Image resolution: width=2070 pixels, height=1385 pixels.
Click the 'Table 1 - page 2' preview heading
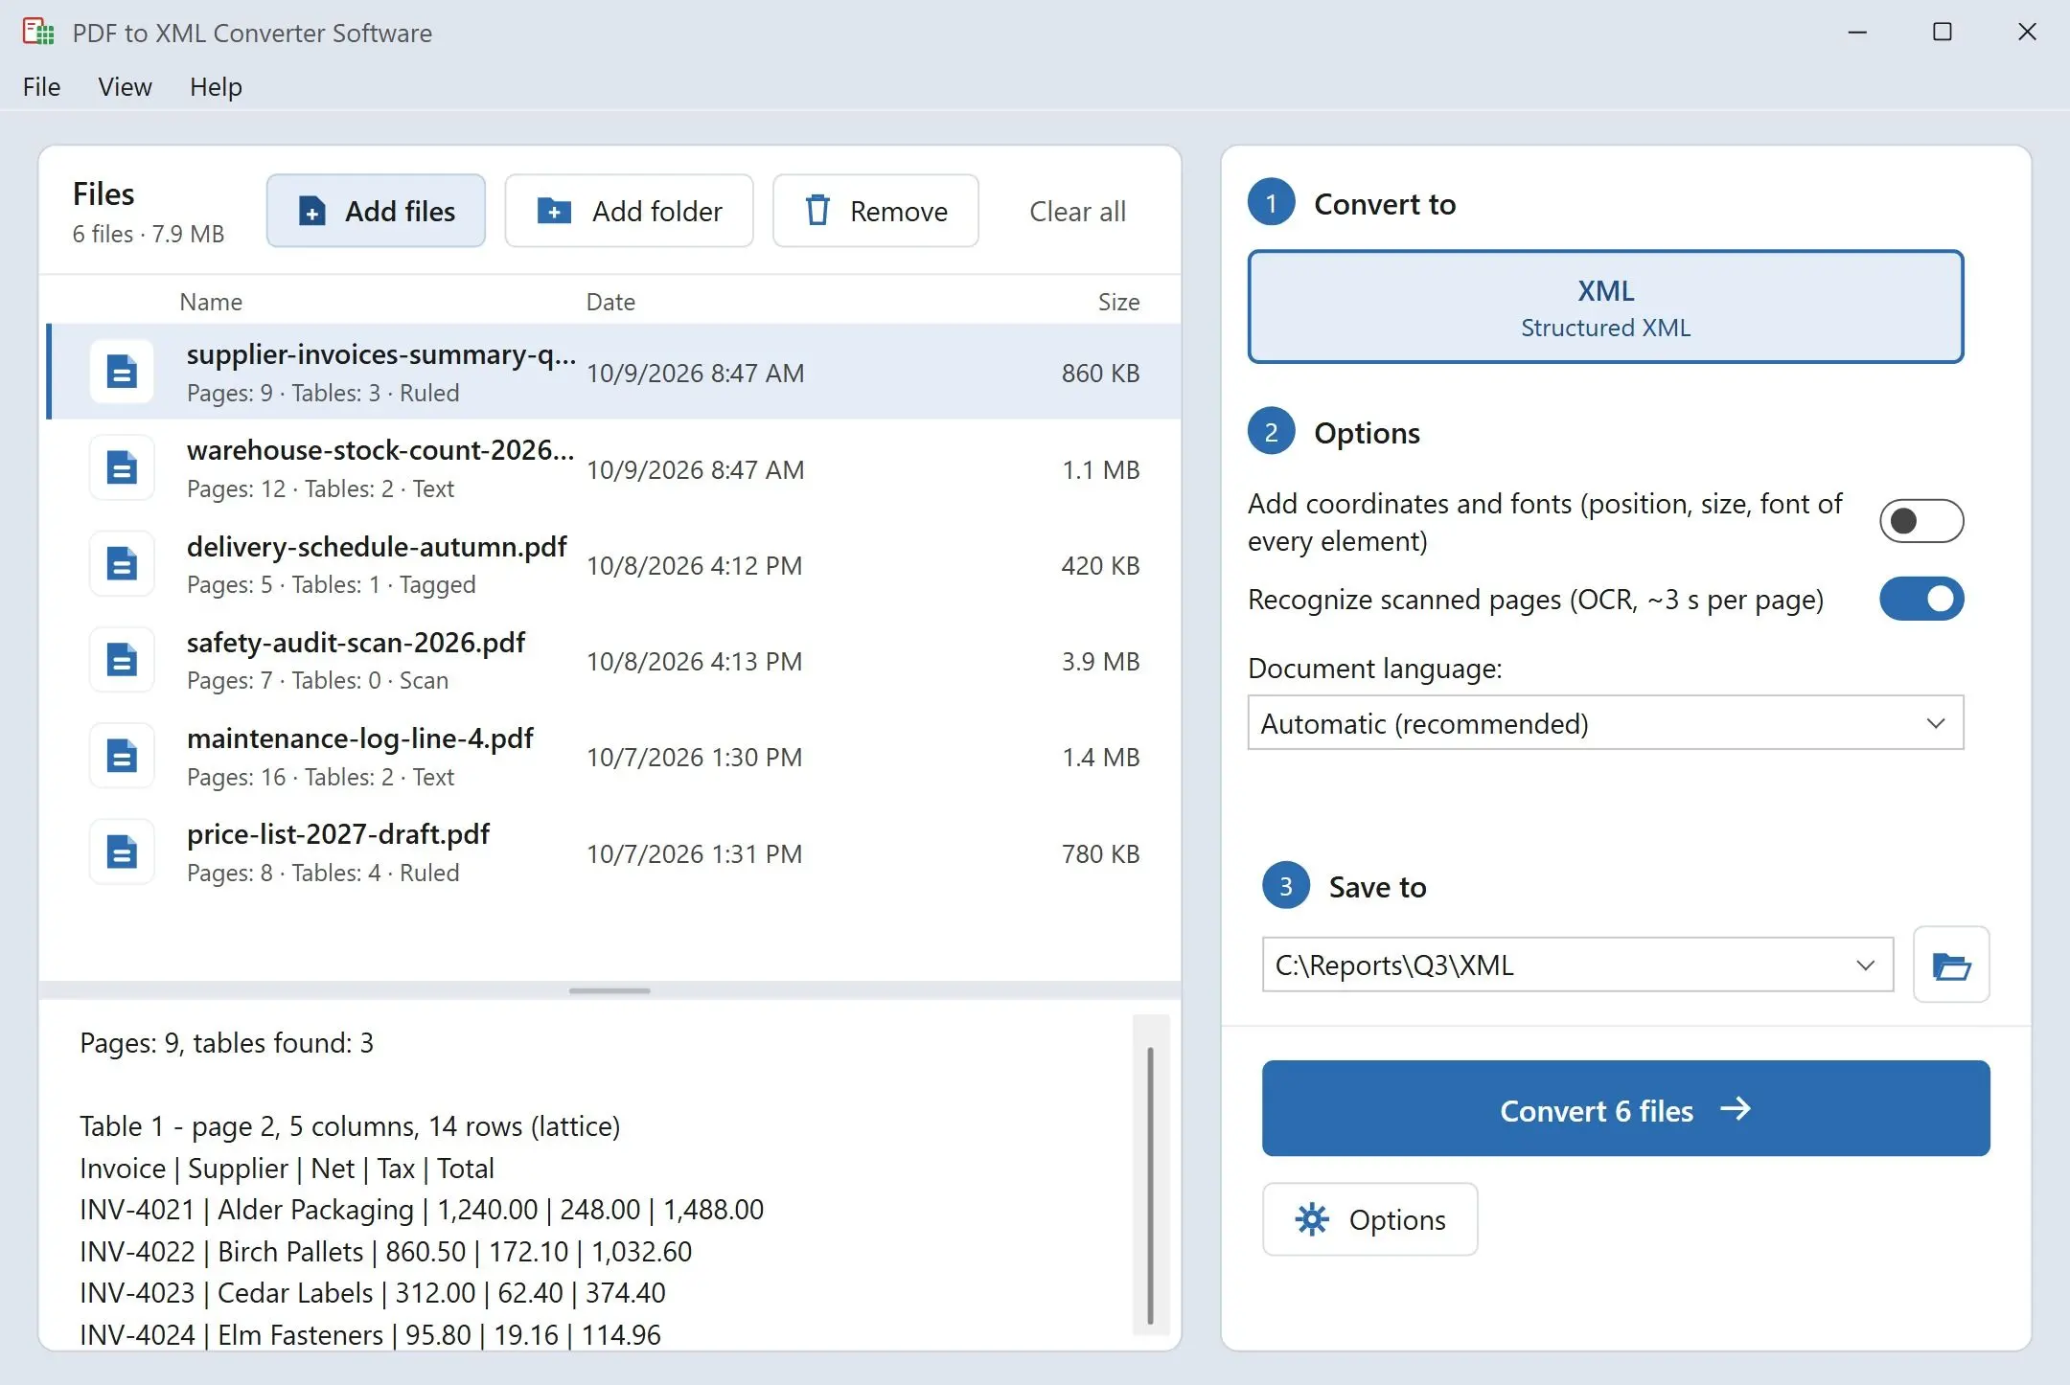(350, 1126)
